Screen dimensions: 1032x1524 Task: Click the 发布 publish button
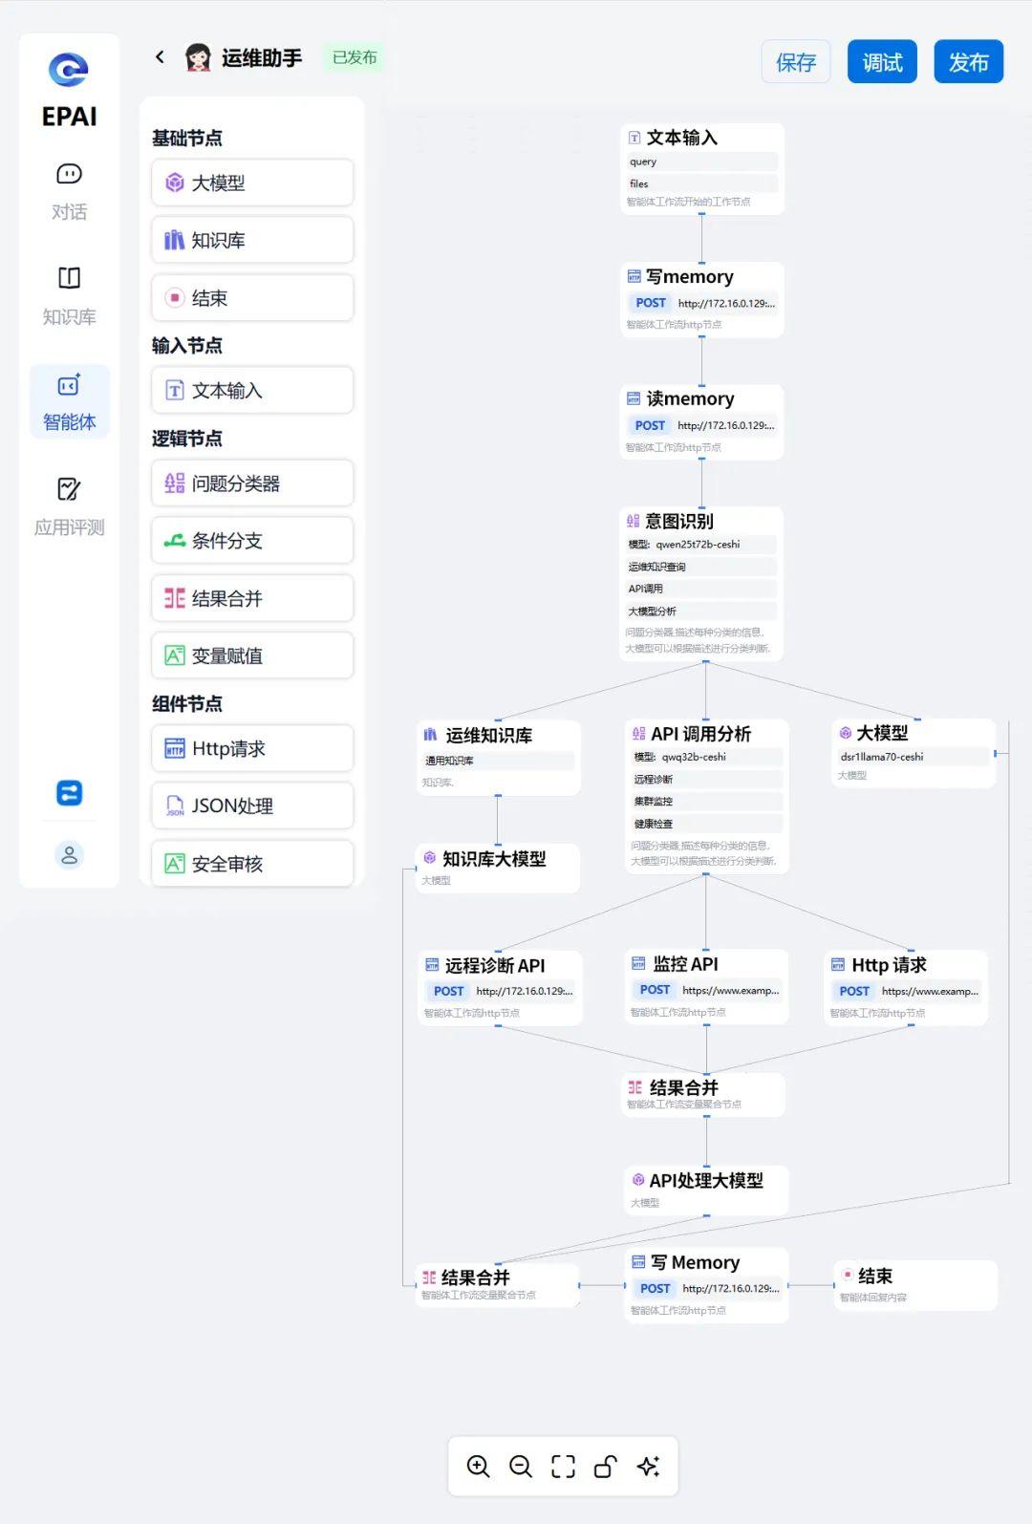click(x=968, y=62)
